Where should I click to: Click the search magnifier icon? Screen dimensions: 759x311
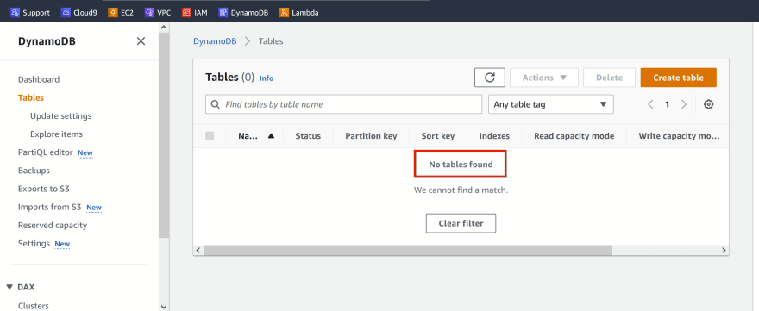point(216,104)
